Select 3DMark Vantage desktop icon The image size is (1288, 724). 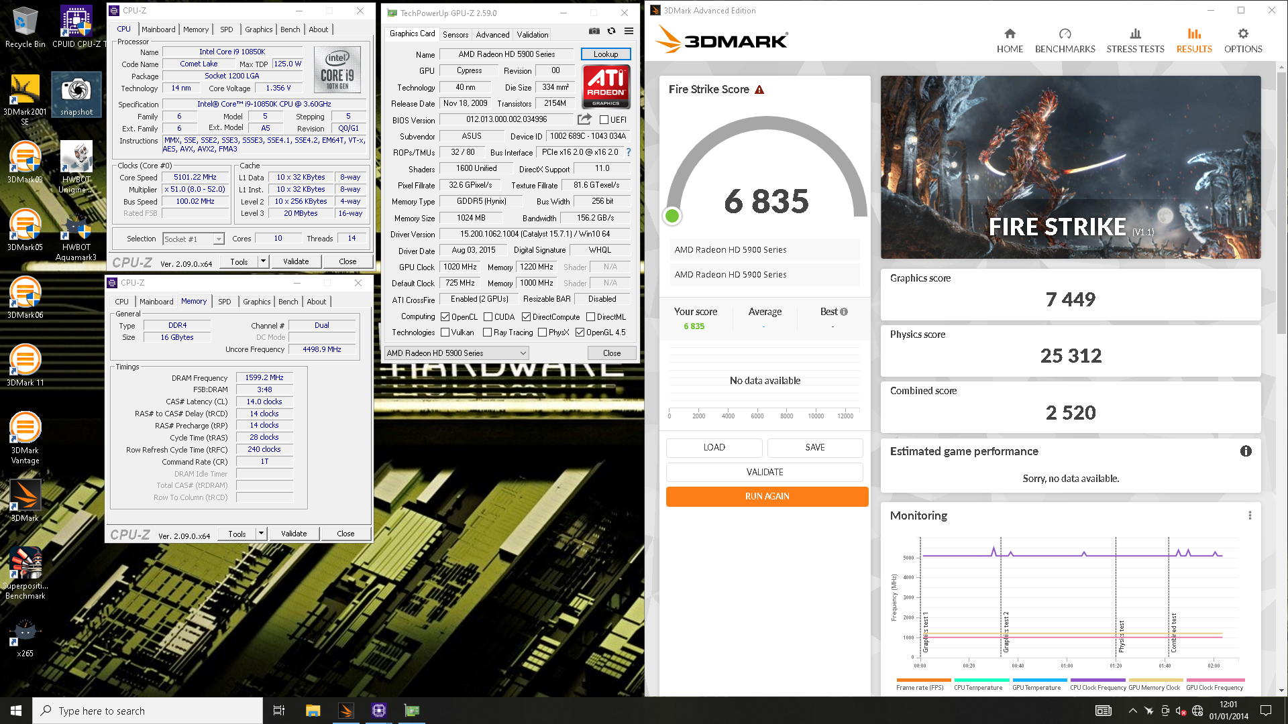[25, 438]
